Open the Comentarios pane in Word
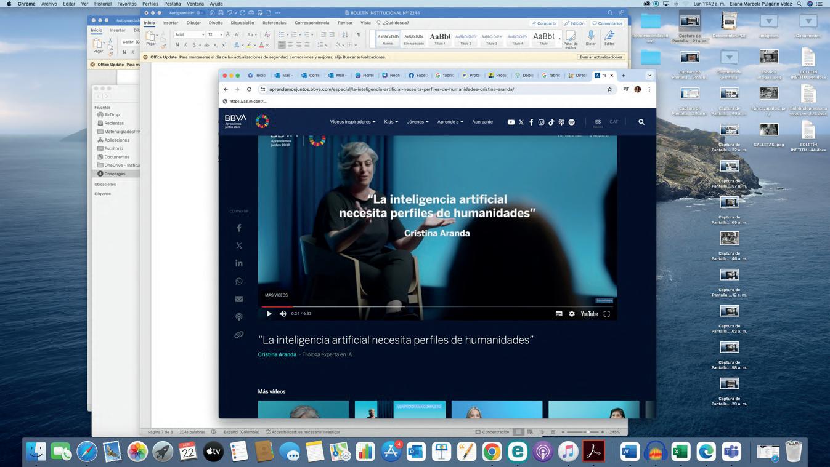 point(608,23)
